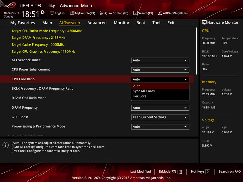This screenshot has width=243, height=182.
Task: Select the CPU Power Enhancement label
Action: [31, 69]
